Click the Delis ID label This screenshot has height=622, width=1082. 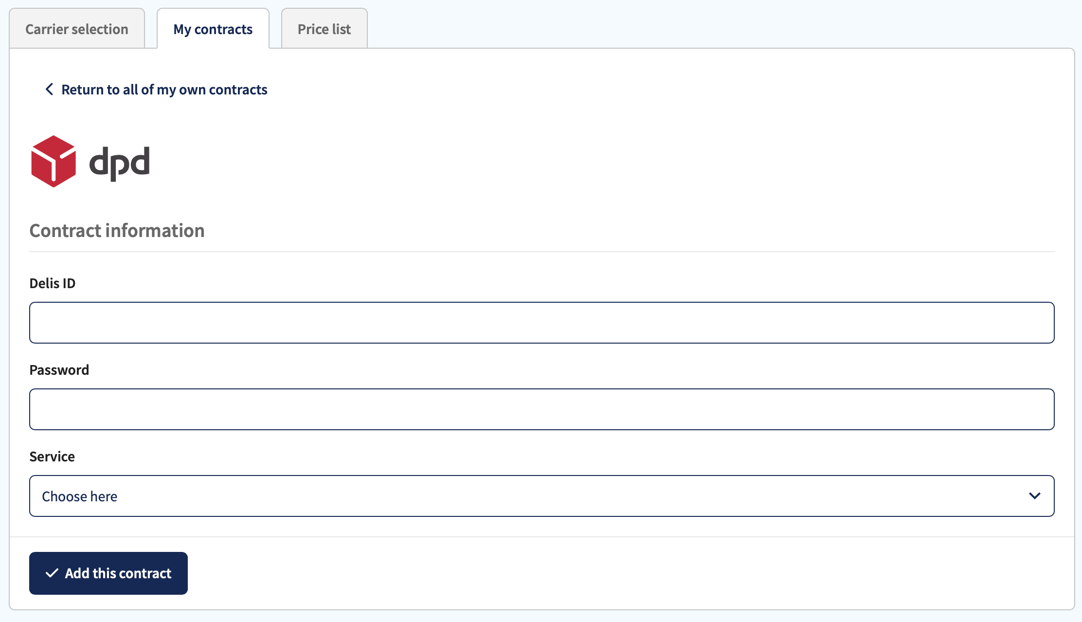[53, 283]
